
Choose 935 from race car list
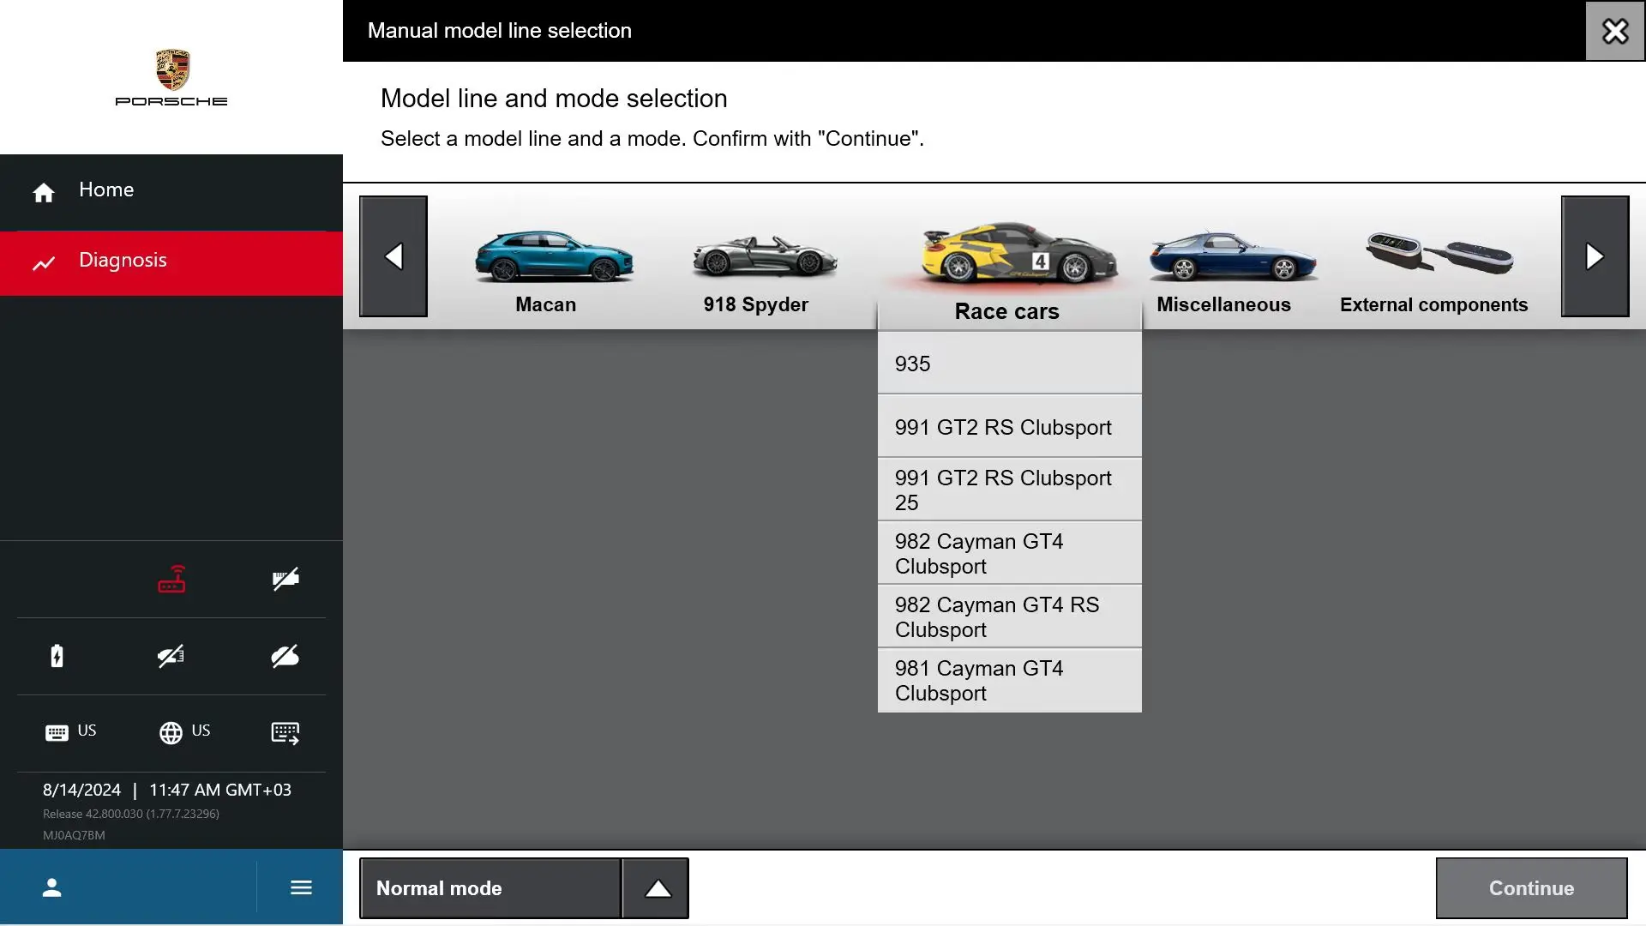tap(1010, 364)
